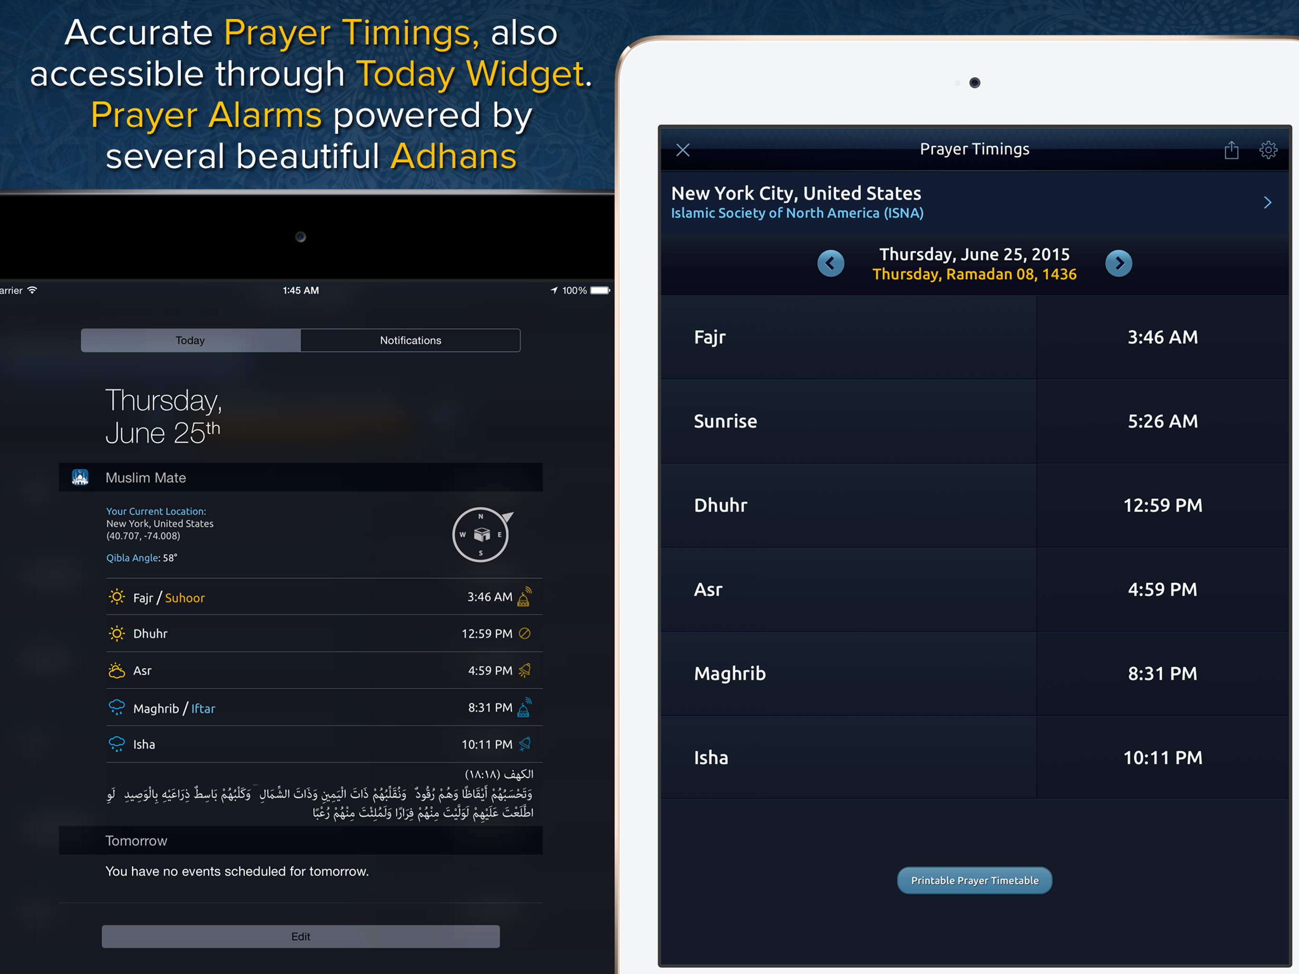Click the Iftar label in widget

click(x=203, y=709)
